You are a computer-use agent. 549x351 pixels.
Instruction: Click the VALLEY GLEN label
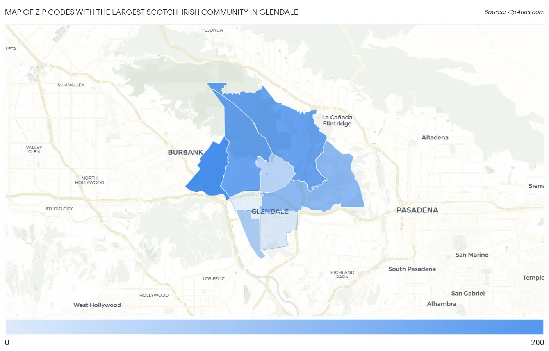34,150
